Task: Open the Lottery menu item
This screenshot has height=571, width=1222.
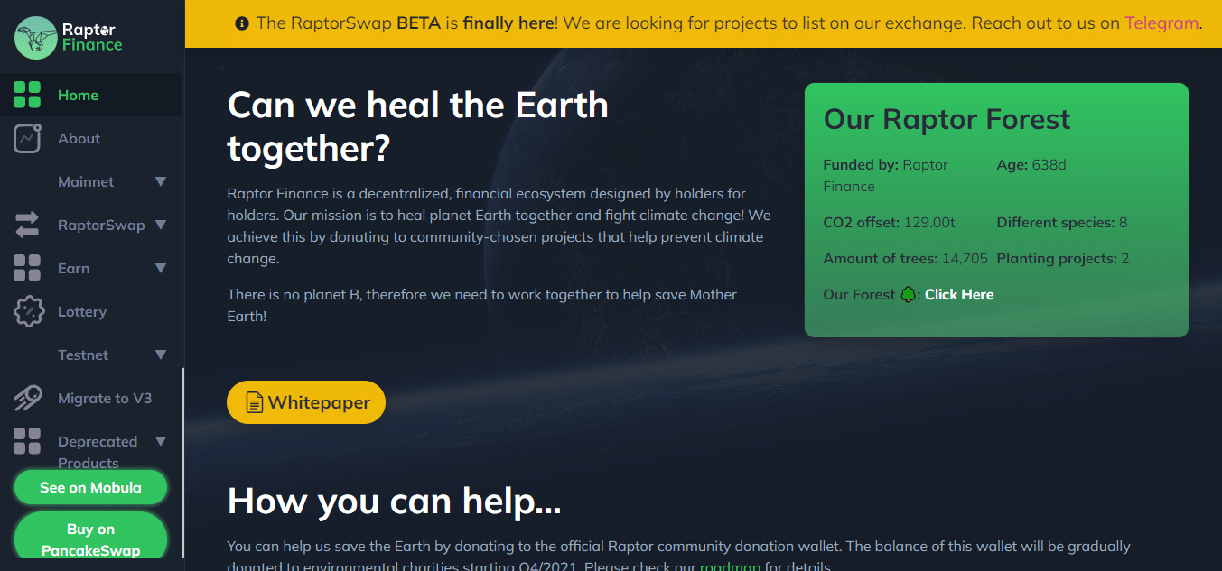Action: (82, 311)
